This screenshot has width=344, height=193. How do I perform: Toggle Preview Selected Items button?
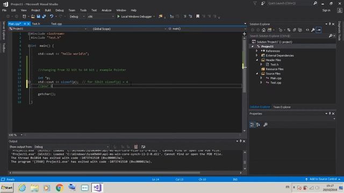pos(319,30)
